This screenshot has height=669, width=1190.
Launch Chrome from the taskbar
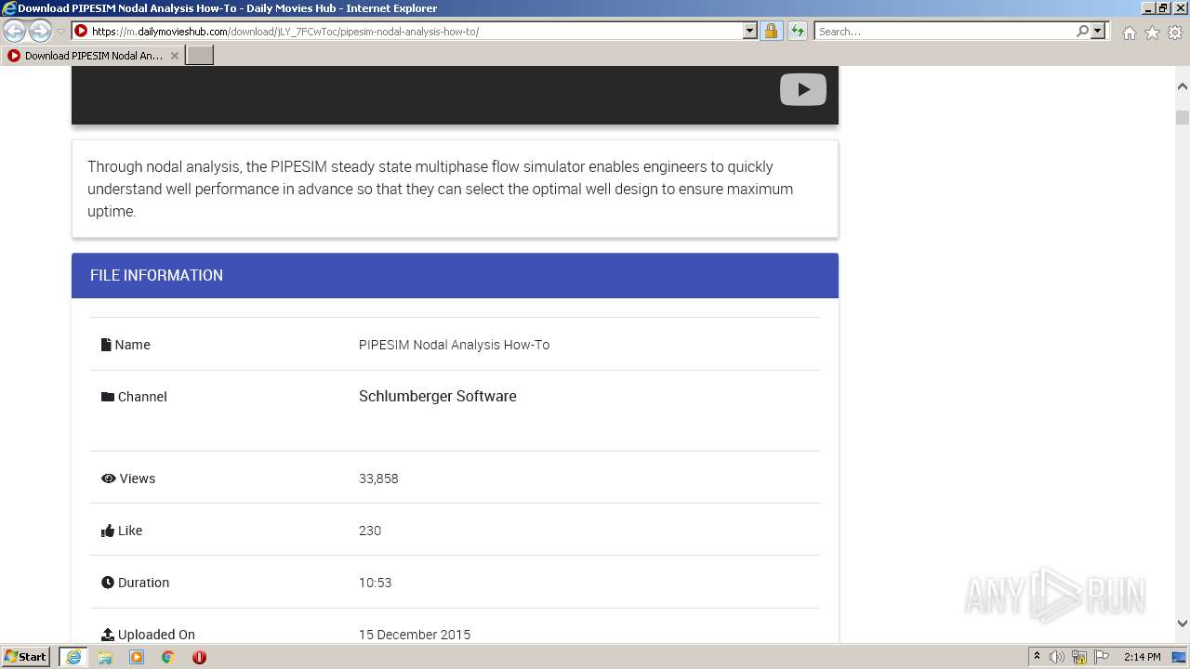(x=168, y=657)
